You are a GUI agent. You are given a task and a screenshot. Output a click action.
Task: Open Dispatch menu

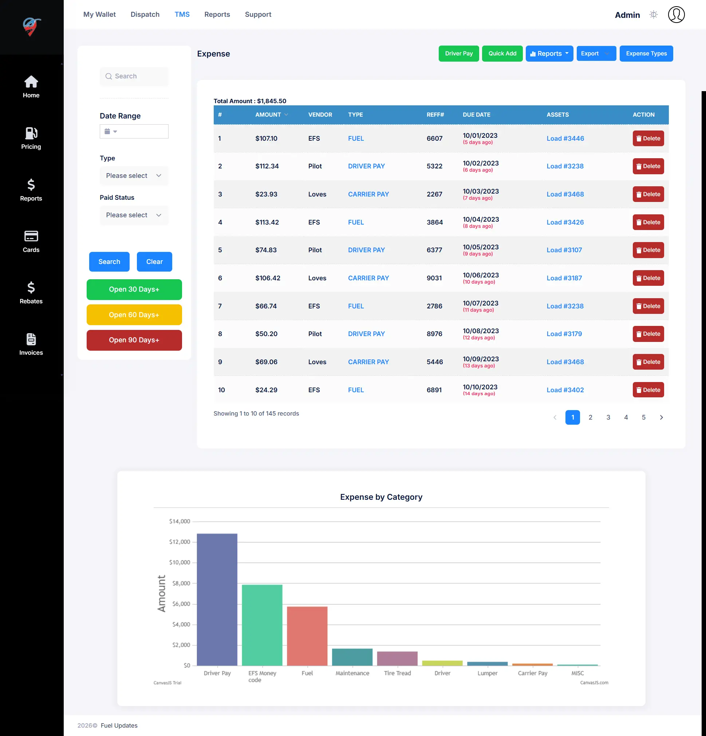[x=145, y=14]
